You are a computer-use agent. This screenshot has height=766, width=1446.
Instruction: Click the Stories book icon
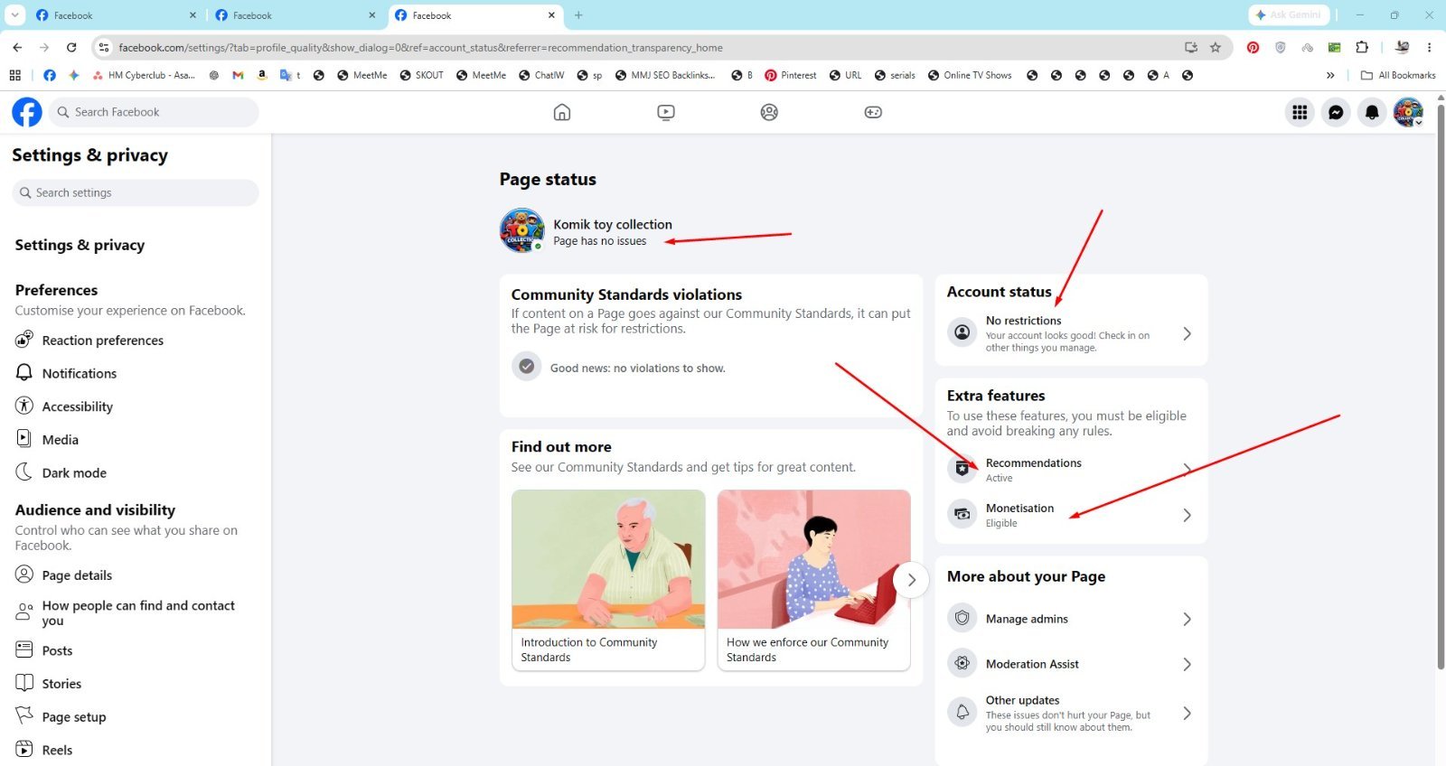click(x=24, y=683)
